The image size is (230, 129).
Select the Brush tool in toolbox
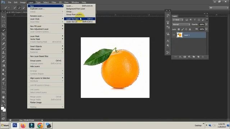pos(3,48)
